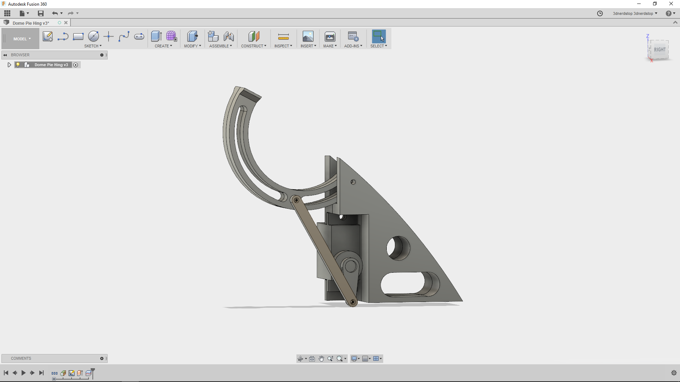This screenshot has height=382, width=680.
Task: Undo the last action
Action: pos(55,13)
